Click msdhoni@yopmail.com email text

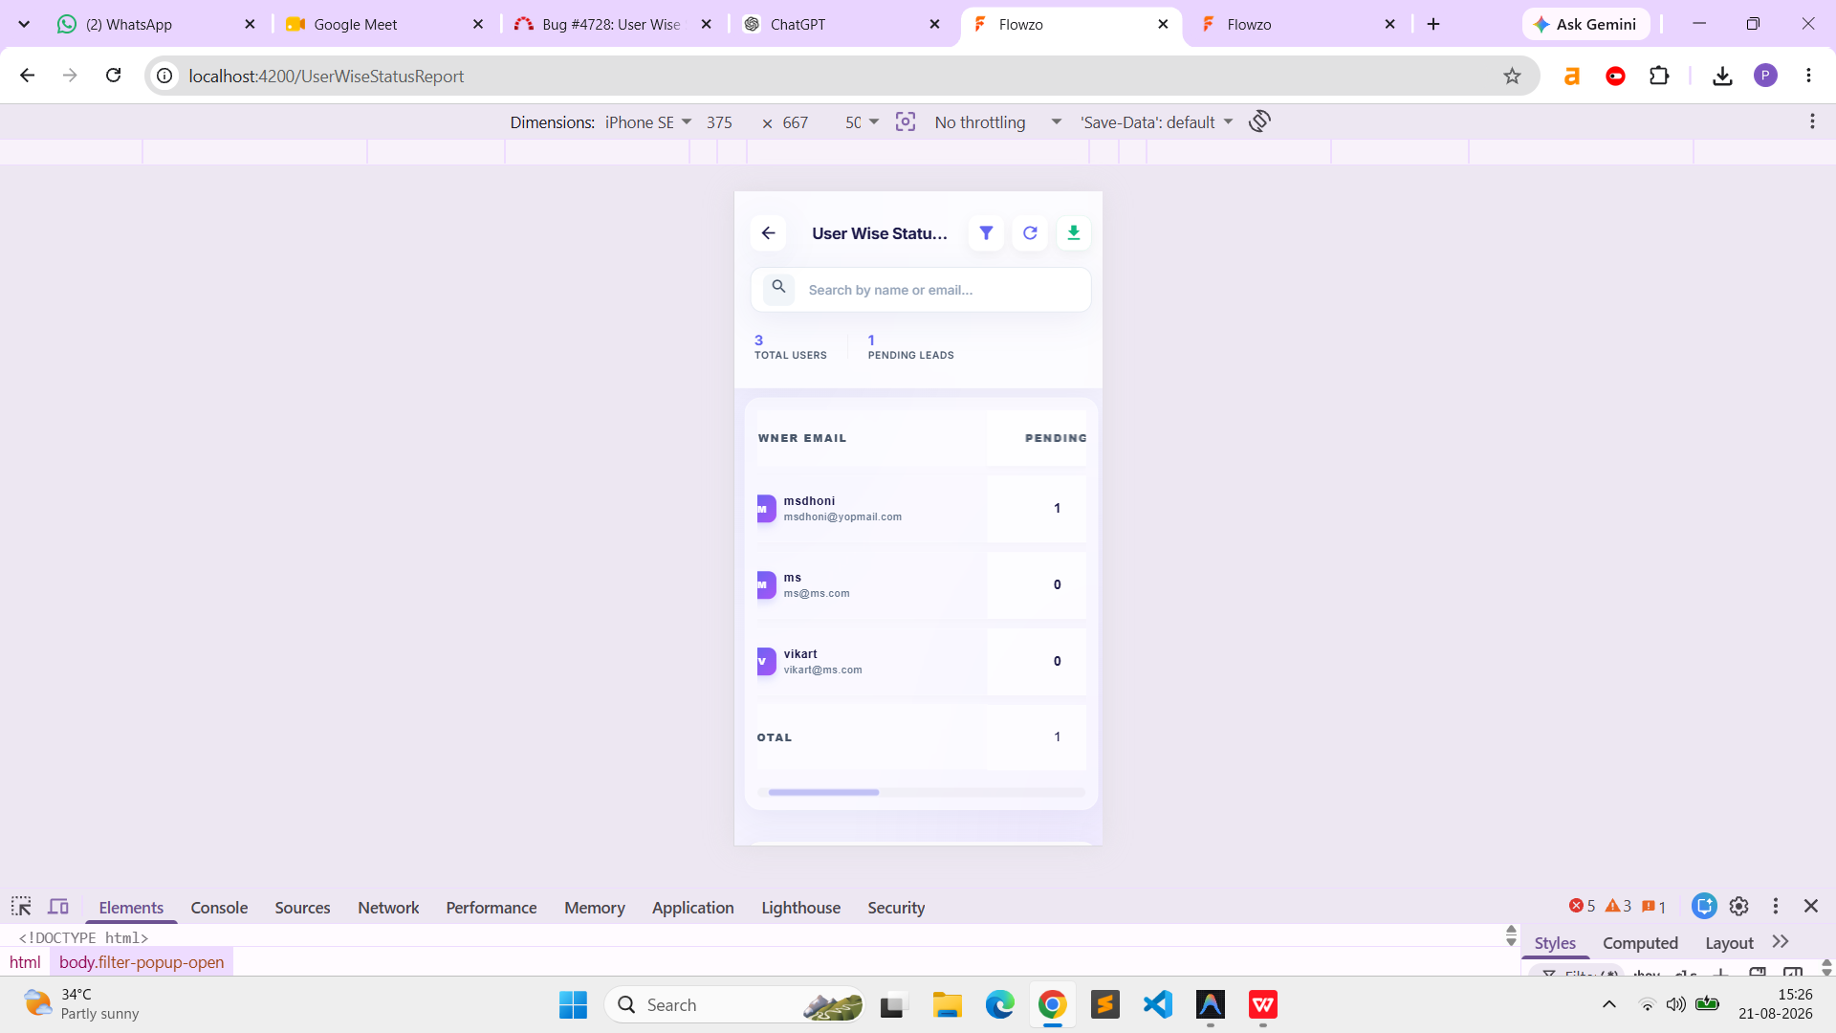(x=842, y=517)
